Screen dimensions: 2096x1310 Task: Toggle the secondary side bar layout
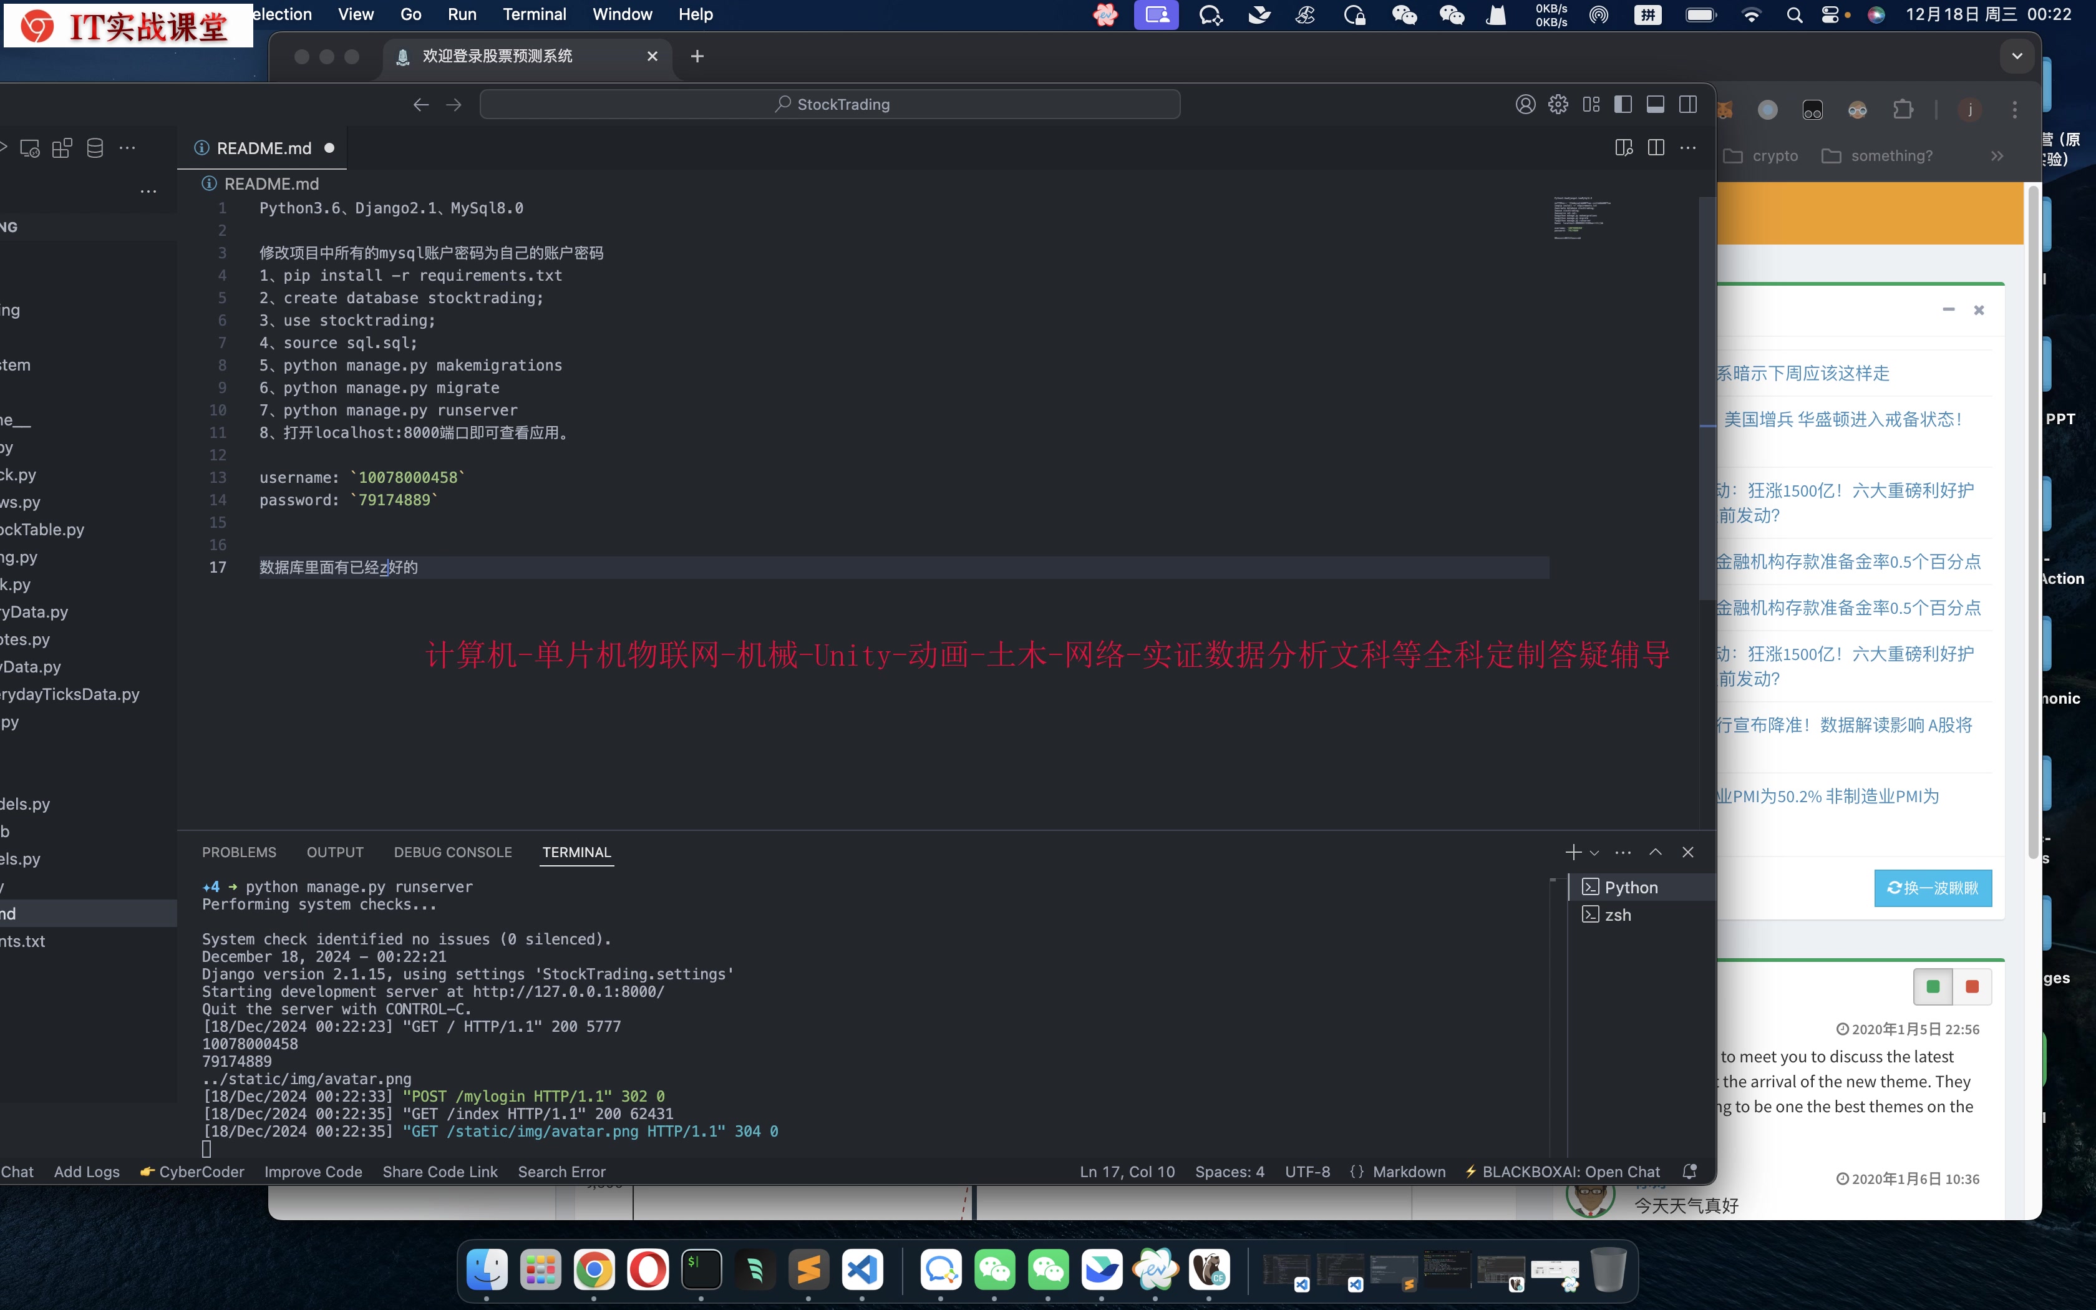tap(1689, 104)
